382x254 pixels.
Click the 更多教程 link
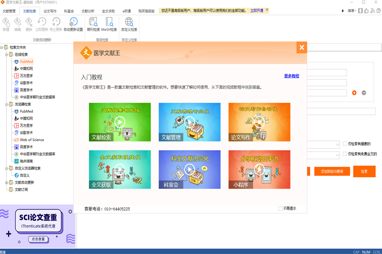click(291, 76)
